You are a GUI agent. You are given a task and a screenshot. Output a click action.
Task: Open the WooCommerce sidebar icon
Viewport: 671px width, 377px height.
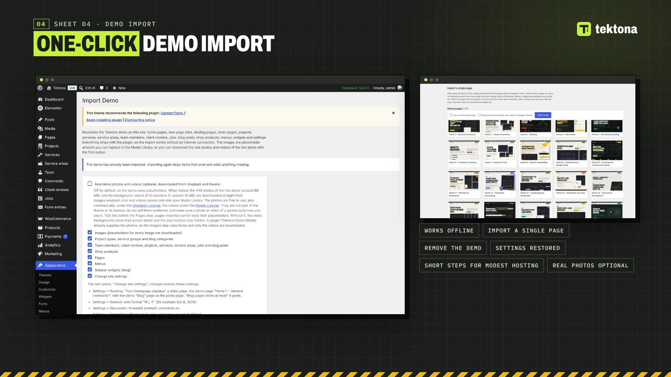tap(40, 219)
